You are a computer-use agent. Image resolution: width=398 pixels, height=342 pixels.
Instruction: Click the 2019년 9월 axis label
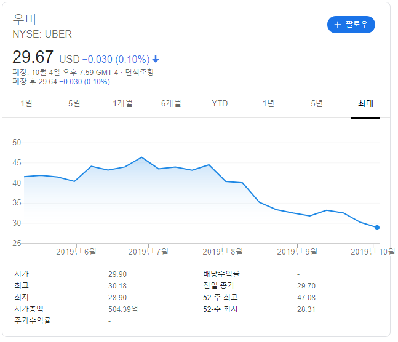tap(297, 252)
